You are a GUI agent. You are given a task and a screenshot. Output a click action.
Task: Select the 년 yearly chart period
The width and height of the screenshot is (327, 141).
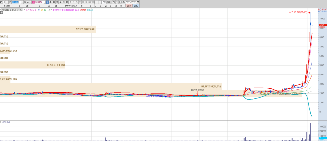[x=57, y=2]
